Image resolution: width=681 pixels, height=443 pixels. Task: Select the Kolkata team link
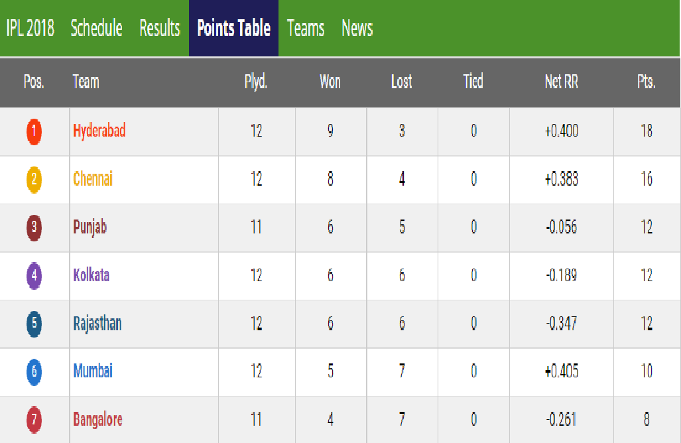coord(91,275)
